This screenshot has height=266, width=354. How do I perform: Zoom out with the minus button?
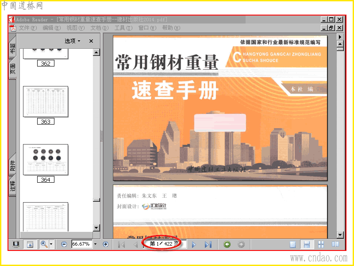pyautogui.click(x=64, y=244)
